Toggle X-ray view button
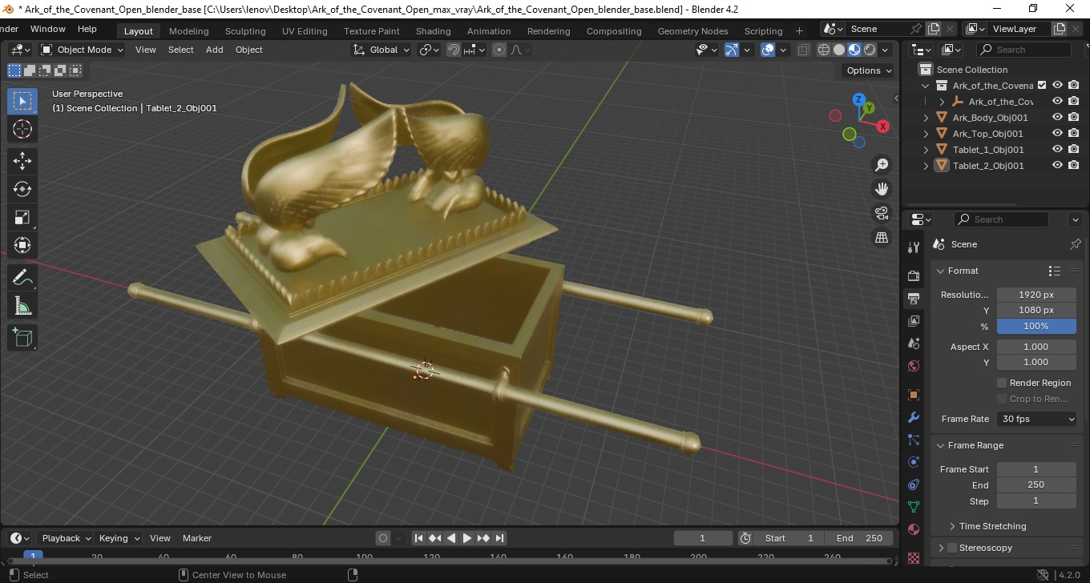1090x583 pixels. click(x=804, y=50)
